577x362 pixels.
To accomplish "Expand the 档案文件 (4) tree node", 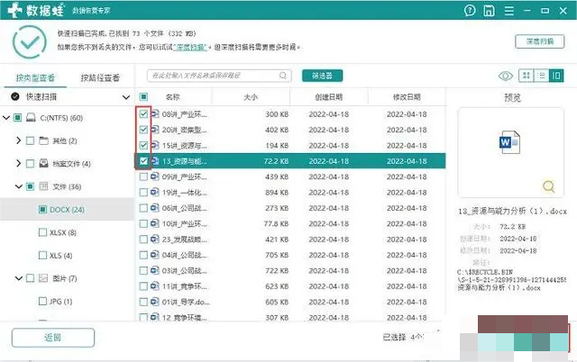I will pos(18,163).
